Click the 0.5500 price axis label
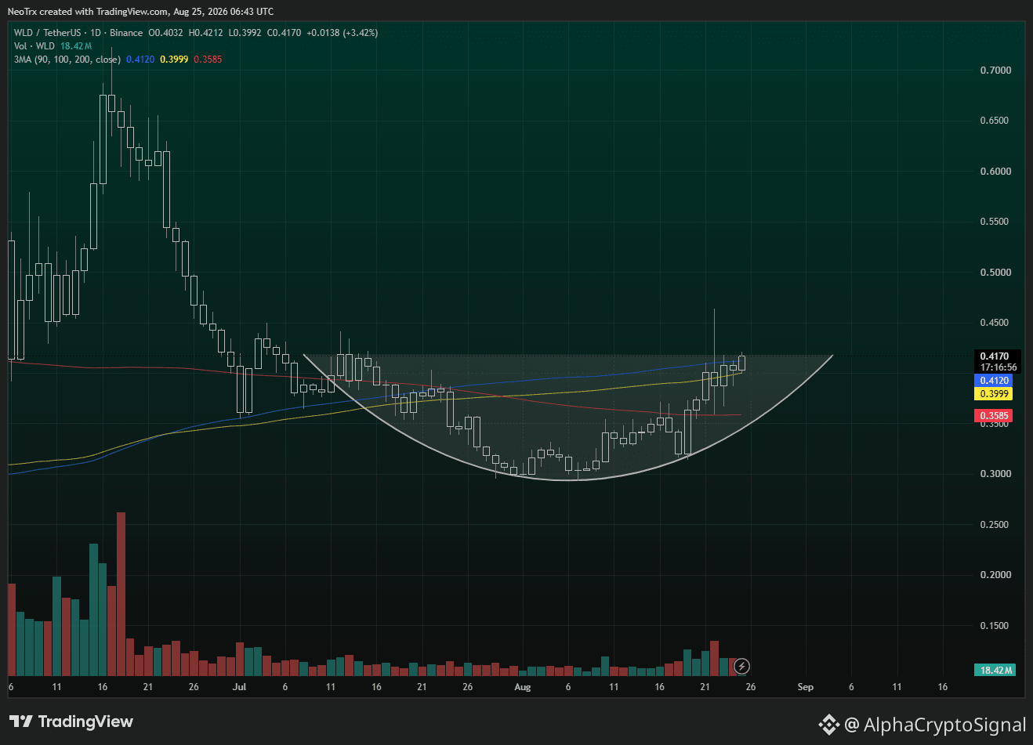This screenshot has height=745, width=1033. [995, 222]
